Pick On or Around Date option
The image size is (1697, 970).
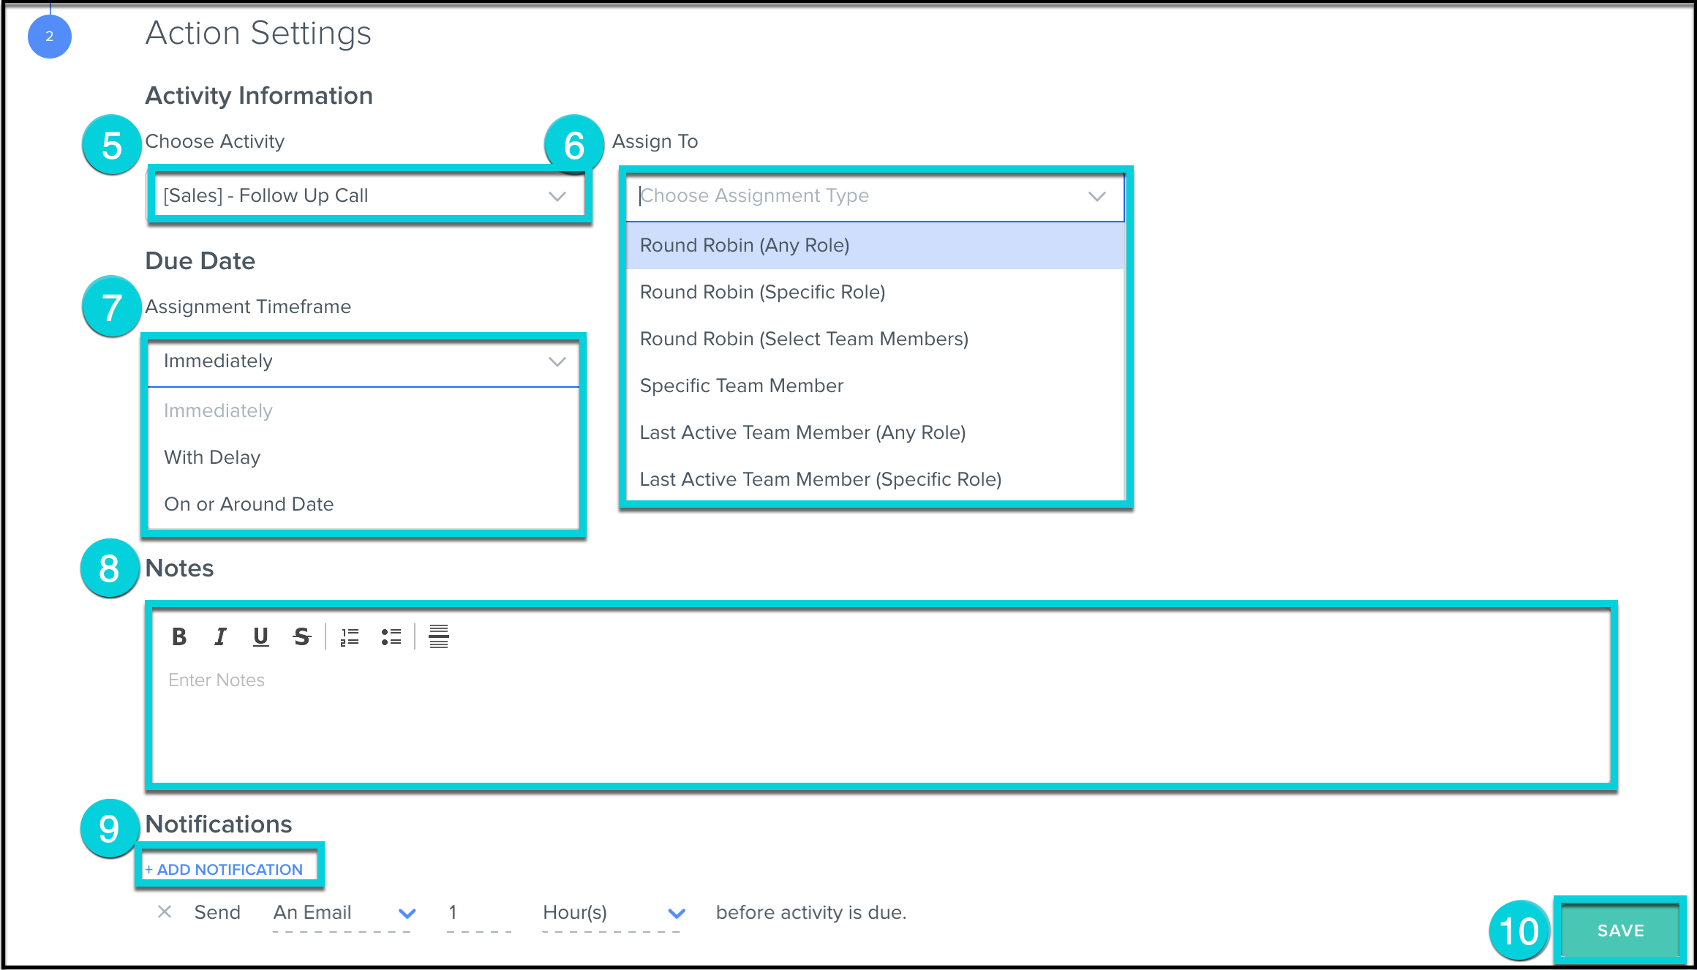[x=249, y=504]
